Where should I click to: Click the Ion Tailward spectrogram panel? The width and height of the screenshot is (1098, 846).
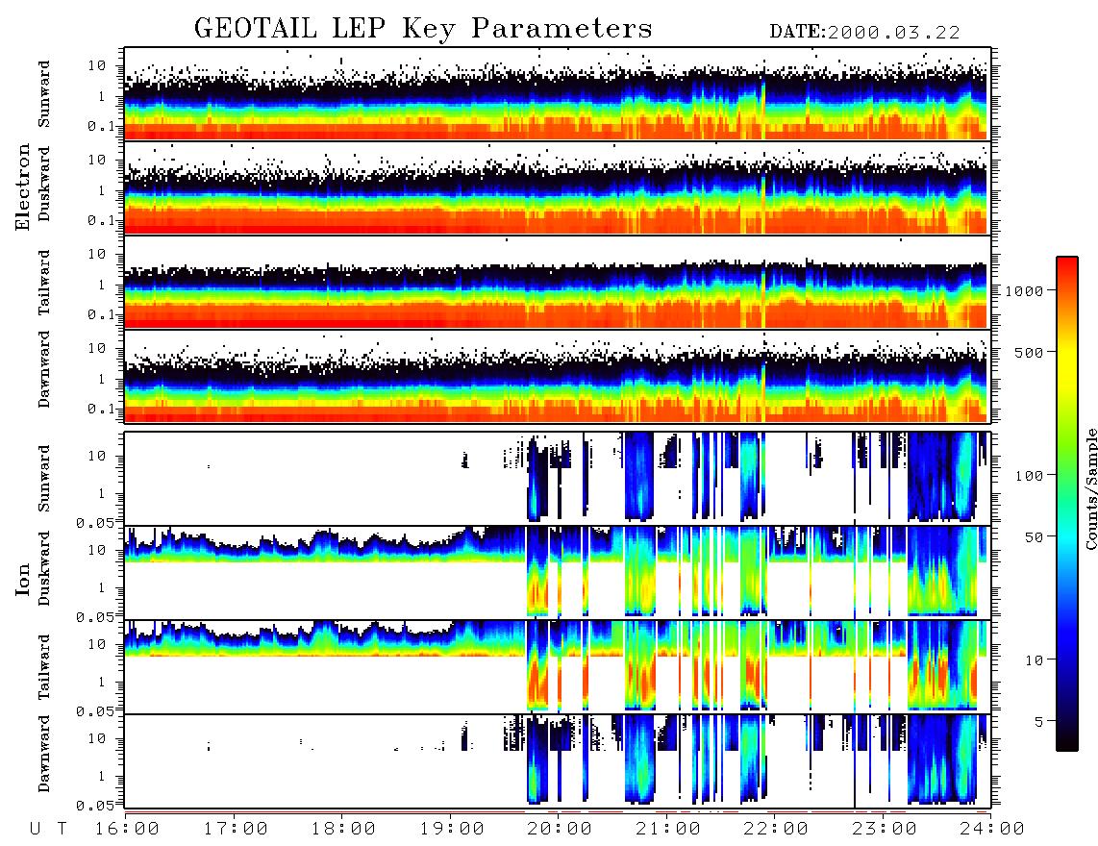pos(558,667)
